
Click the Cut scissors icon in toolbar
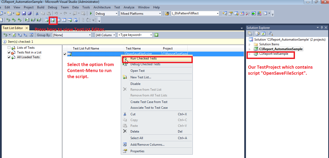click(37, 13)
